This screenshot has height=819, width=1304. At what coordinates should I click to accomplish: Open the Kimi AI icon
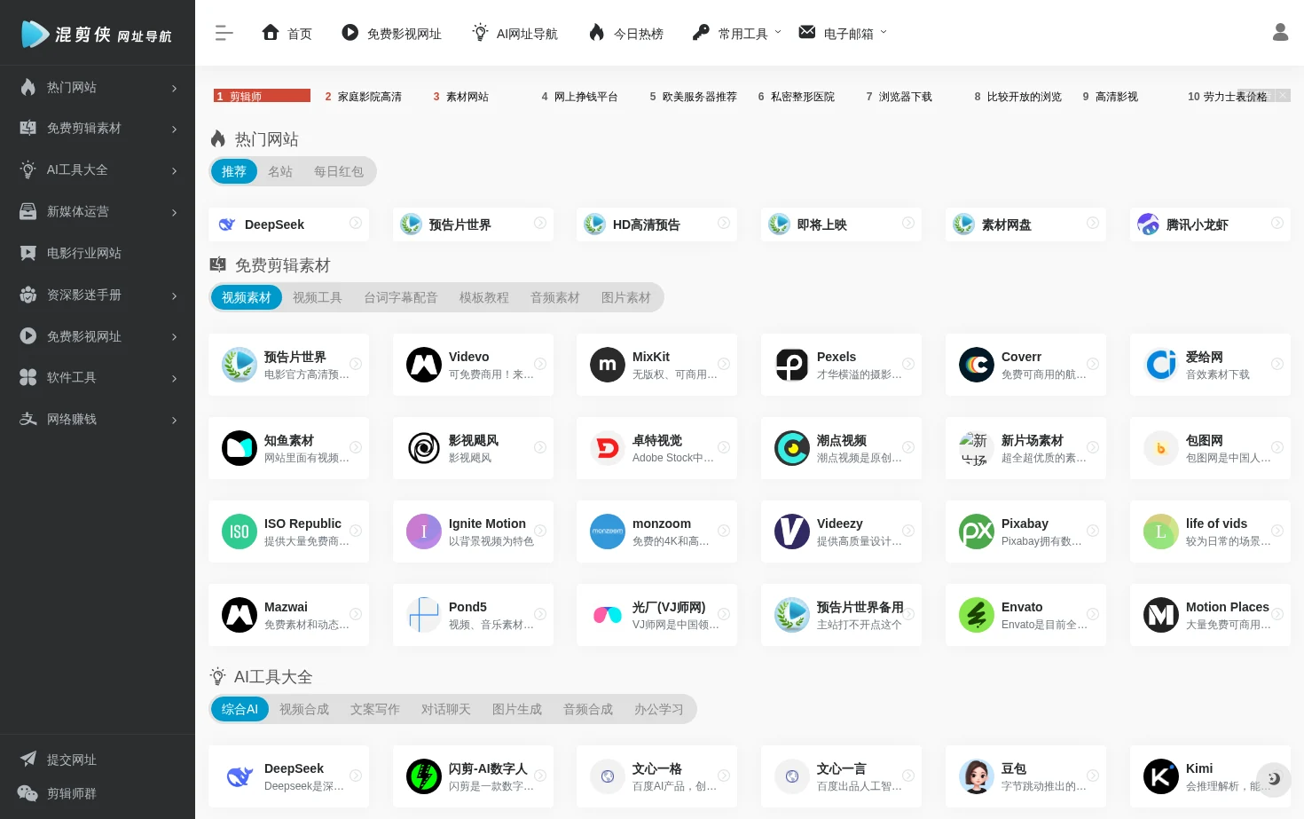(x=1161, y=776)
